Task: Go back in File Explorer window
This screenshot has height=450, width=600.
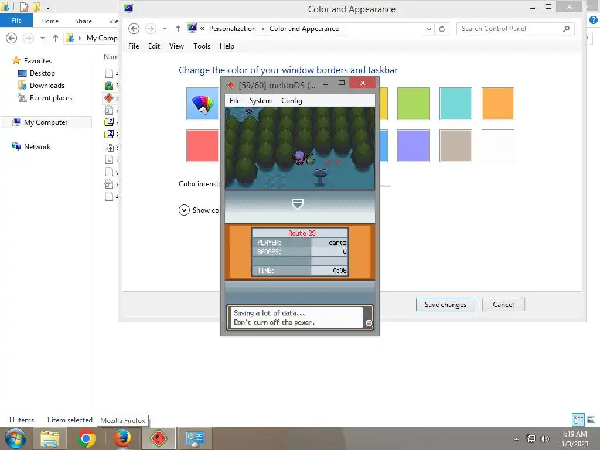Action: 12,38
